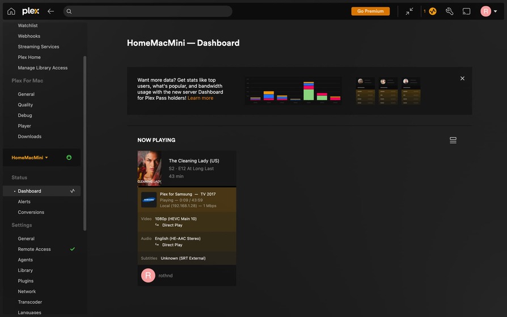Click the Go Premium button

370,11
